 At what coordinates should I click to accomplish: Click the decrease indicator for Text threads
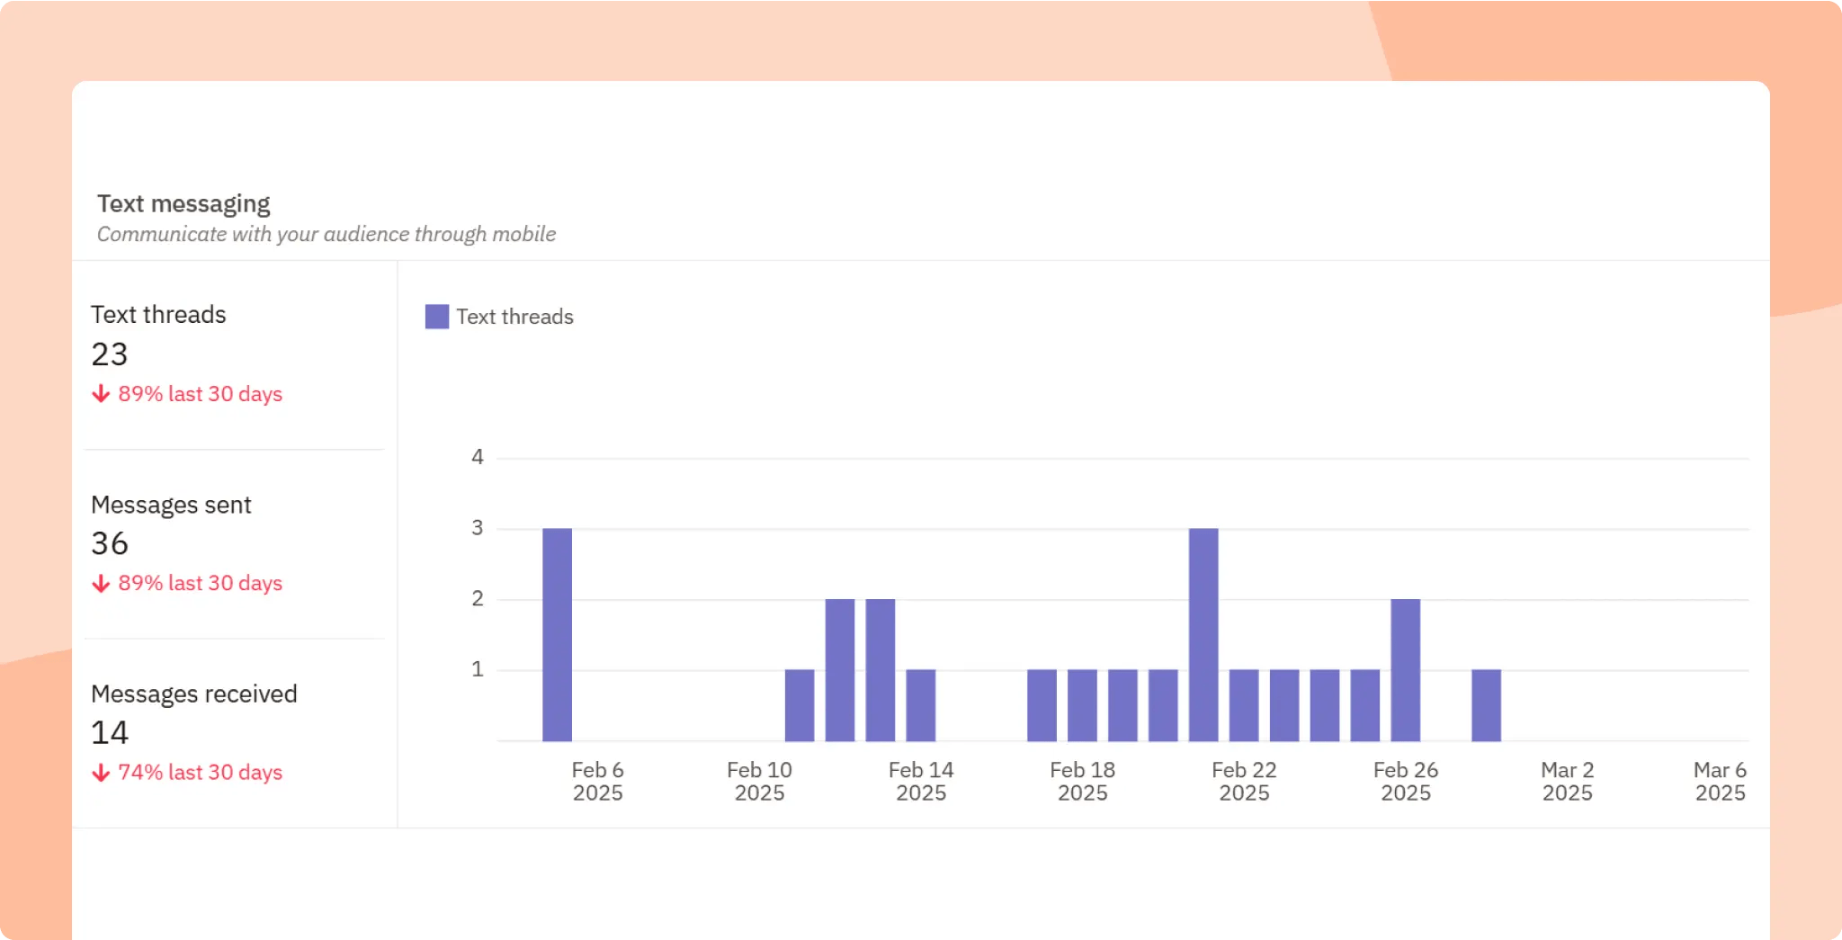coord(101,394)
